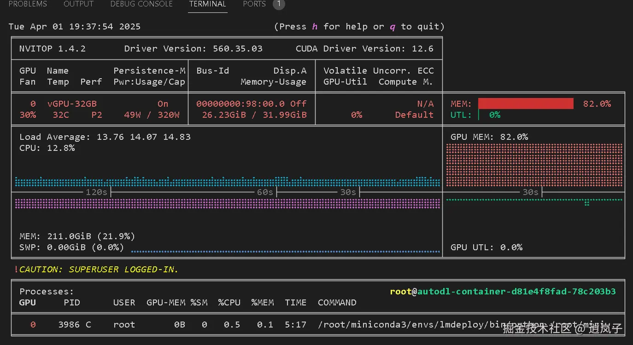The image size is (633, 345).
Task: Click the PORTS count badge
Action: point(278,5)
